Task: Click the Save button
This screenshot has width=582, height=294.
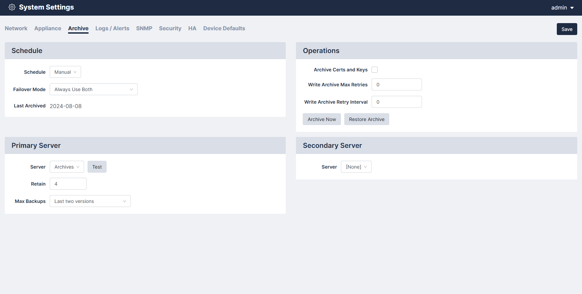Action: (567, 29)
